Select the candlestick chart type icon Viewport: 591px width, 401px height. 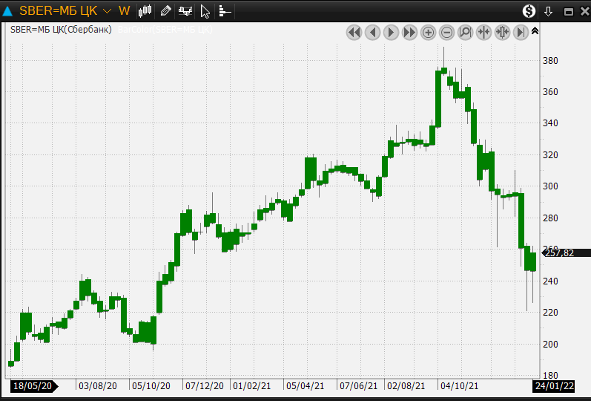(x=145, y=11)
